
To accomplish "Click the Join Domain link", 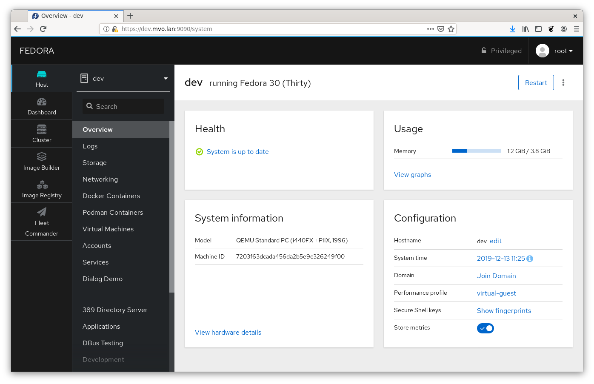I will click(x=496, y=276).
